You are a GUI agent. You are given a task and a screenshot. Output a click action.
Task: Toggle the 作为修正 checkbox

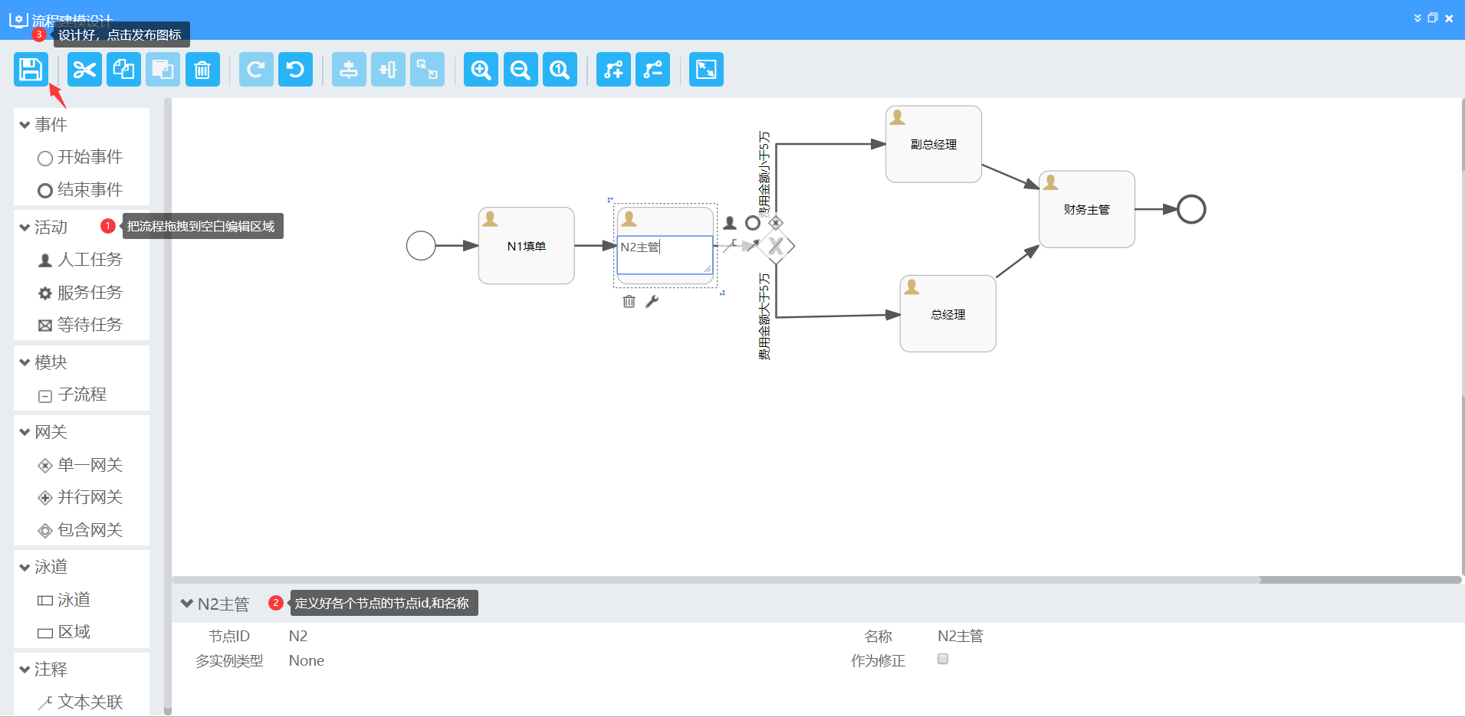(943, 659)
